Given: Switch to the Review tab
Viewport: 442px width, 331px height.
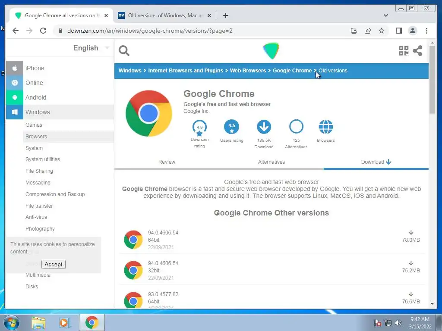Looking at the screenshot, I should (x=167, y=162).
